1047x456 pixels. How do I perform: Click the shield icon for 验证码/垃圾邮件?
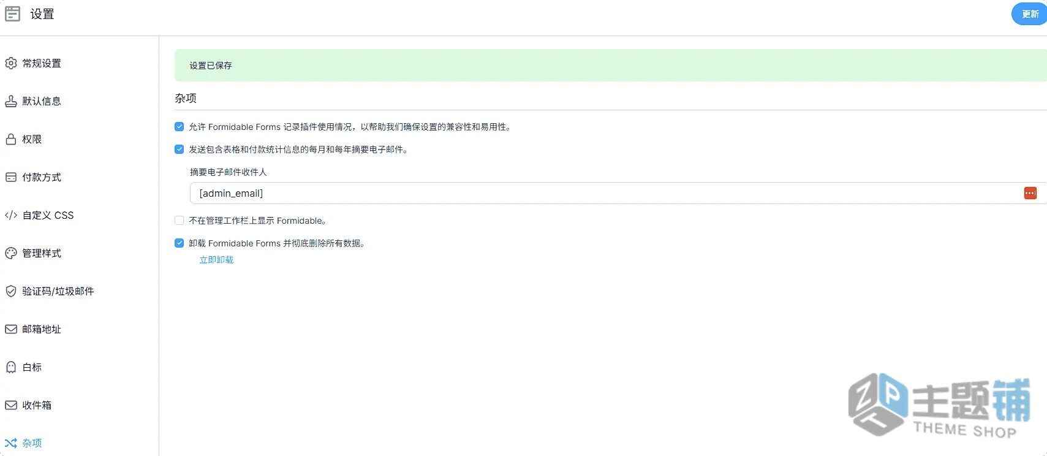point(11,291)
